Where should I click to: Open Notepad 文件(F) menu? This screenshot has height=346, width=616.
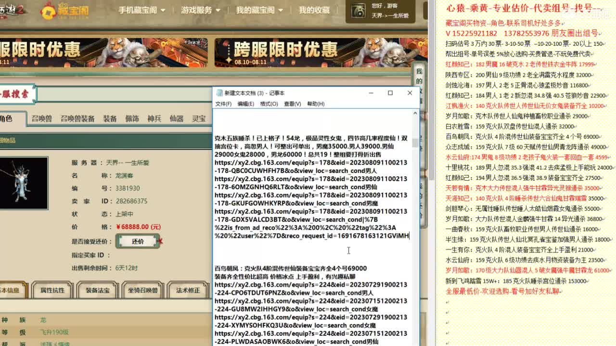pos(223,104)
